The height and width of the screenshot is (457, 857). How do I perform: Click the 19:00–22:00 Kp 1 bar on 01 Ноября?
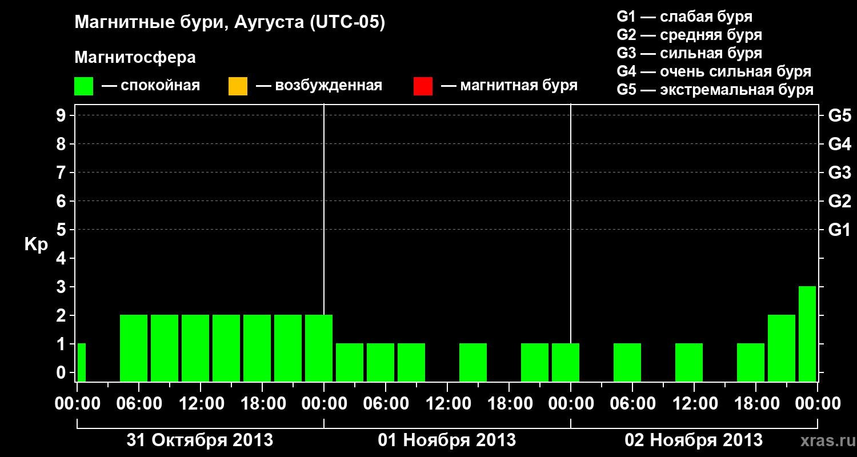pos(535,362)
